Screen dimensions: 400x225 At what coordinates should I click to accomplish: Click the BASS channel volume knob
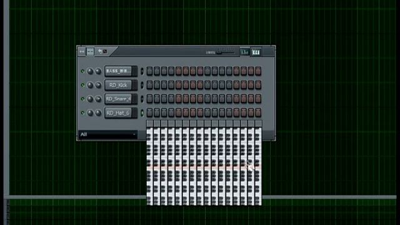(x=98, y=71)
